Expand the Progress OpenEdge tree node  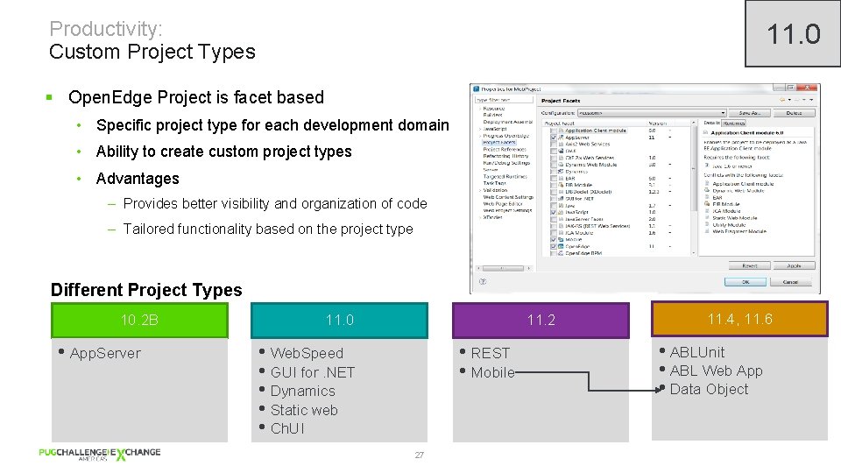480,136
